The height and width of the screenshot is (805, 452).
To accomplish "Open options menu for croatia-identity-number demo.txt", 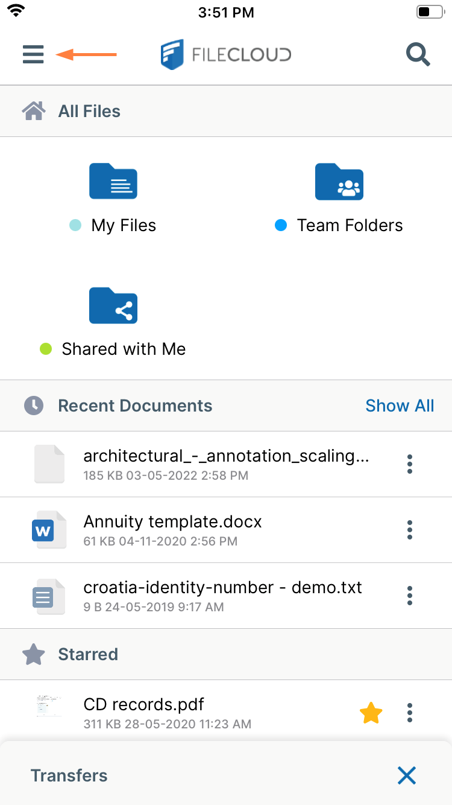I will (410, 596).
